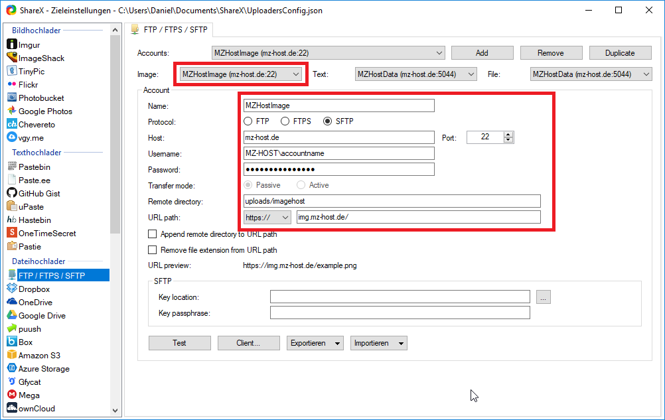Browse for key location with ... button
The image size is (665, 420).
tap(544, 297)
